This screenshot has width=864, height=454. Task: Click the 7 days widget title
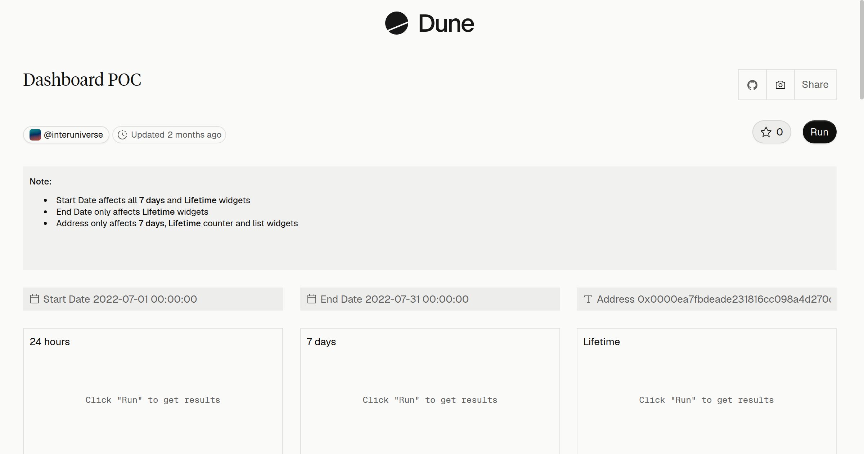321,342
